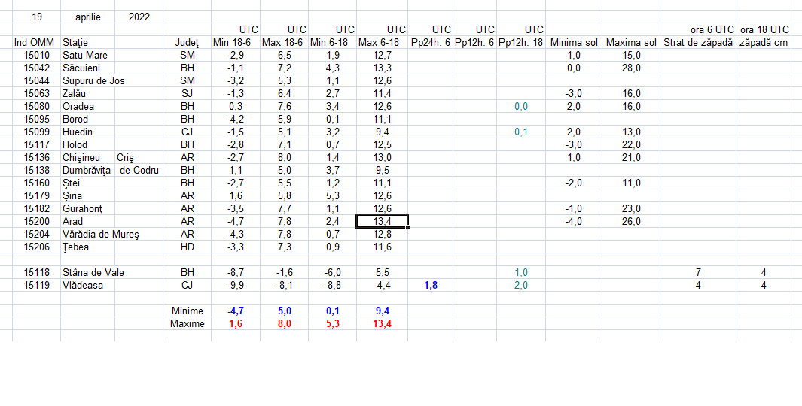Select the 'Max 18-6' header cell
The image size is (802, 406).
282,42
